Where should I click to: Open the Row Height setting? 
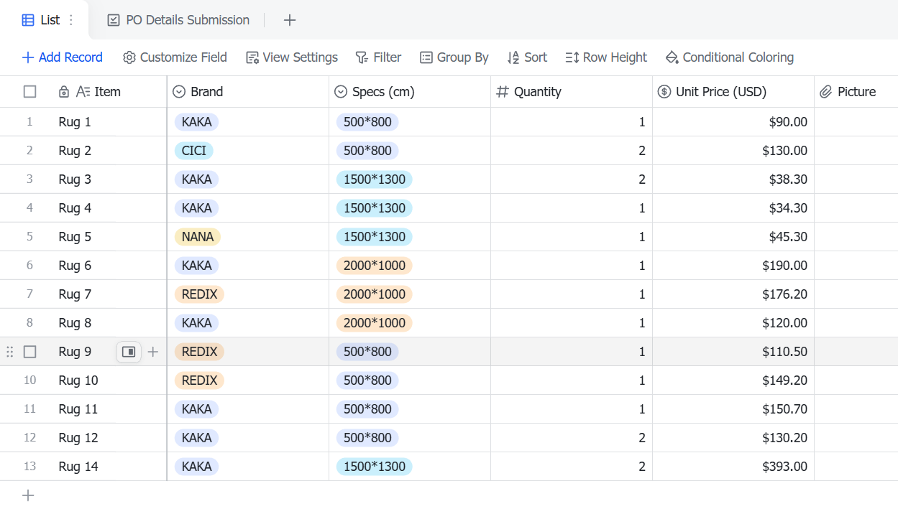pos(606,57)
